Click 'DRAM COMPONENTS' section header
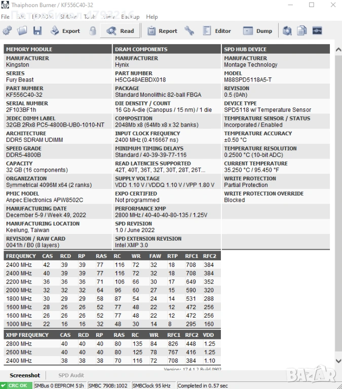The height and width of the screenshot is (389, 342). pos(167,49)
